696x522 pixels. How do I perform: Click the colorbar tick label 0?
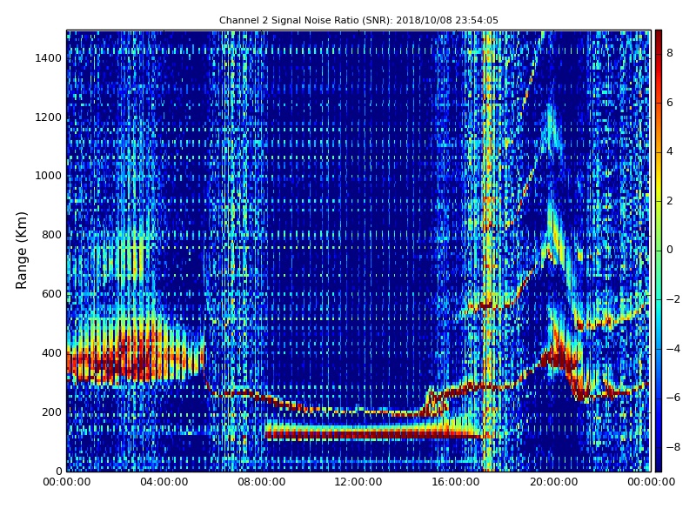(x=670, y=250)
